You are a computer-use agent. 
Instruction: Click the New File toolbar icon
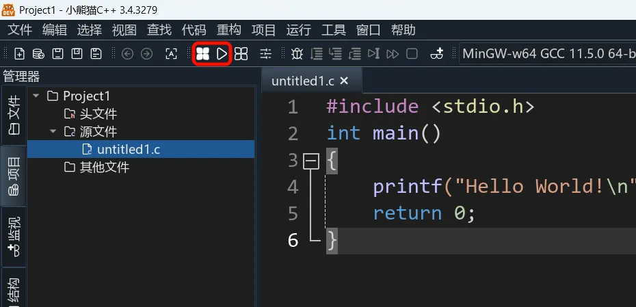19,53
